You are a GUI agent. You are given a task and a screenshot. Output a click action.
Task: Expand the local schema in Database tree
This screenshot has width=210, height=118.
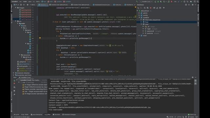pos(139,36)
